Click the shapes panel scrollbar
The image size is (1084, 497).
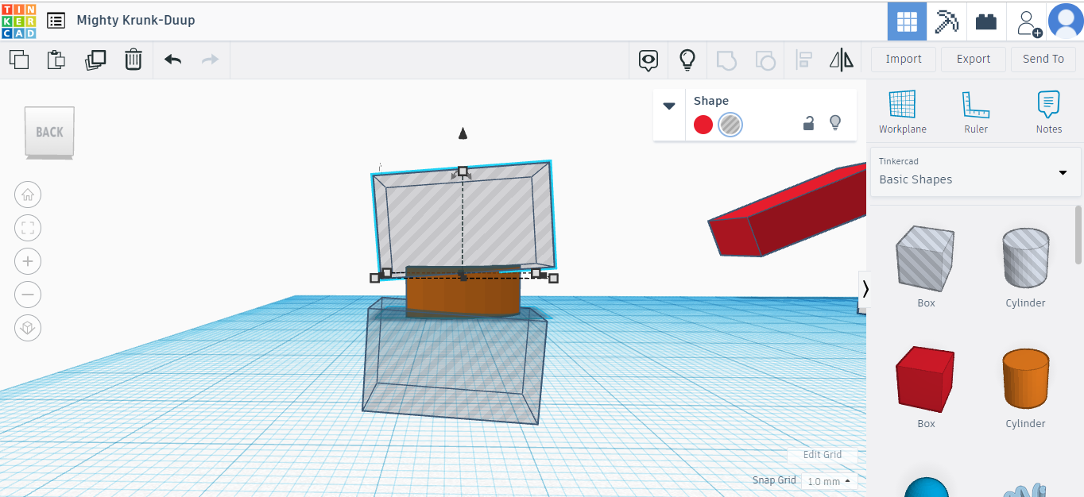[1078, 235]
